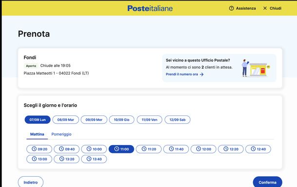
Task: Pick the 12:20 time slot
Action: point(231,149)
